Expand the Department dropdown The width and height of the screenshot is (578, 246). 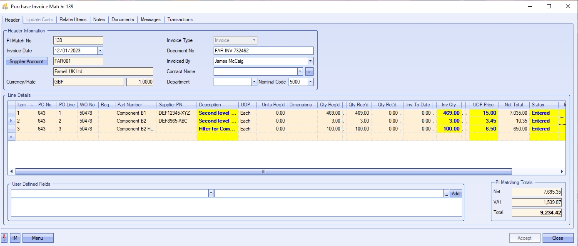click(254, 82)
